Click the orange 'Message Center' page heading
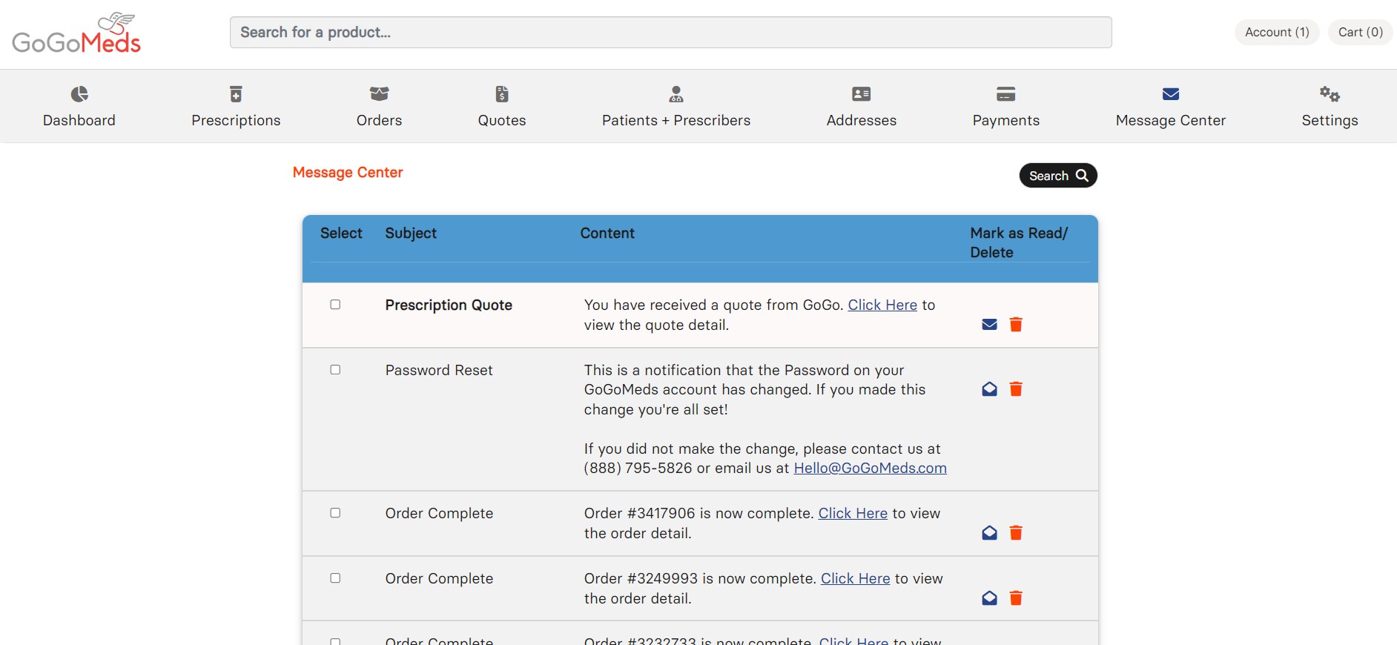This screenshot has height=645, width=1397. click(348, 172)
